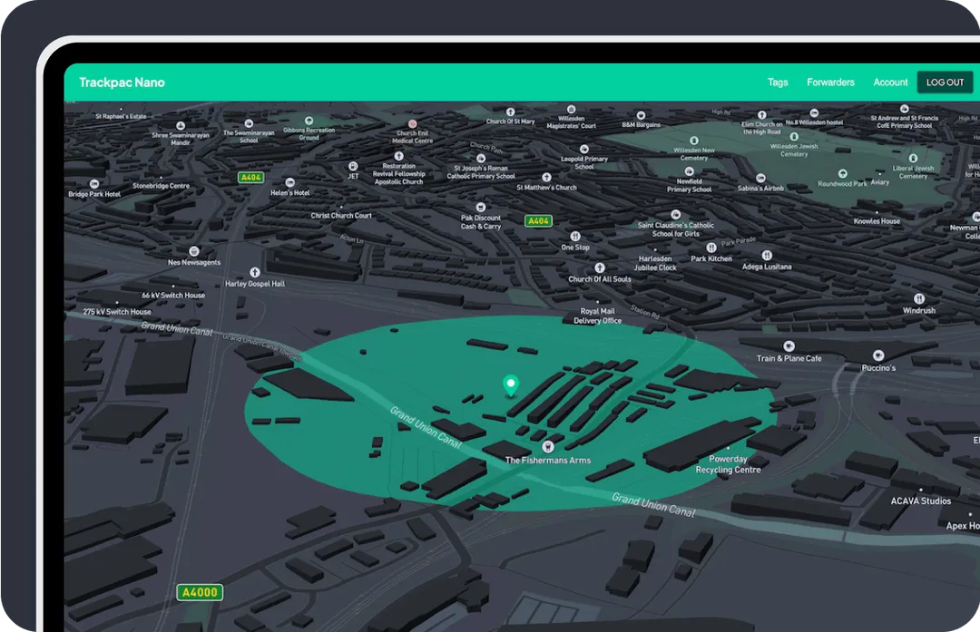Click St Joseph's Roman Catholic Primary School icon
Screen dimensions: 980x632
coord(479,158)
